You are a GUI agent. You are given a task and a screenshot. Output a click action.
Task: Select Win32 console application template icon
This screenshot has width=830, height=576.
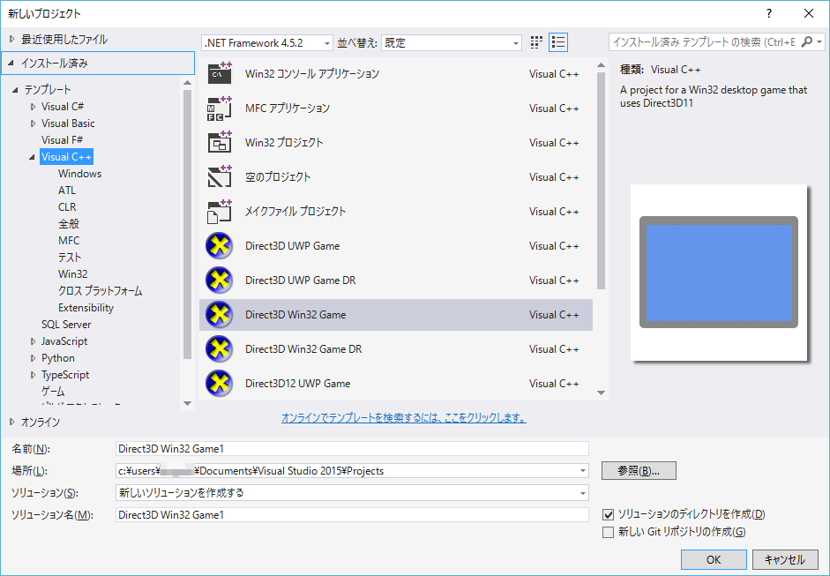coord(219,73)
